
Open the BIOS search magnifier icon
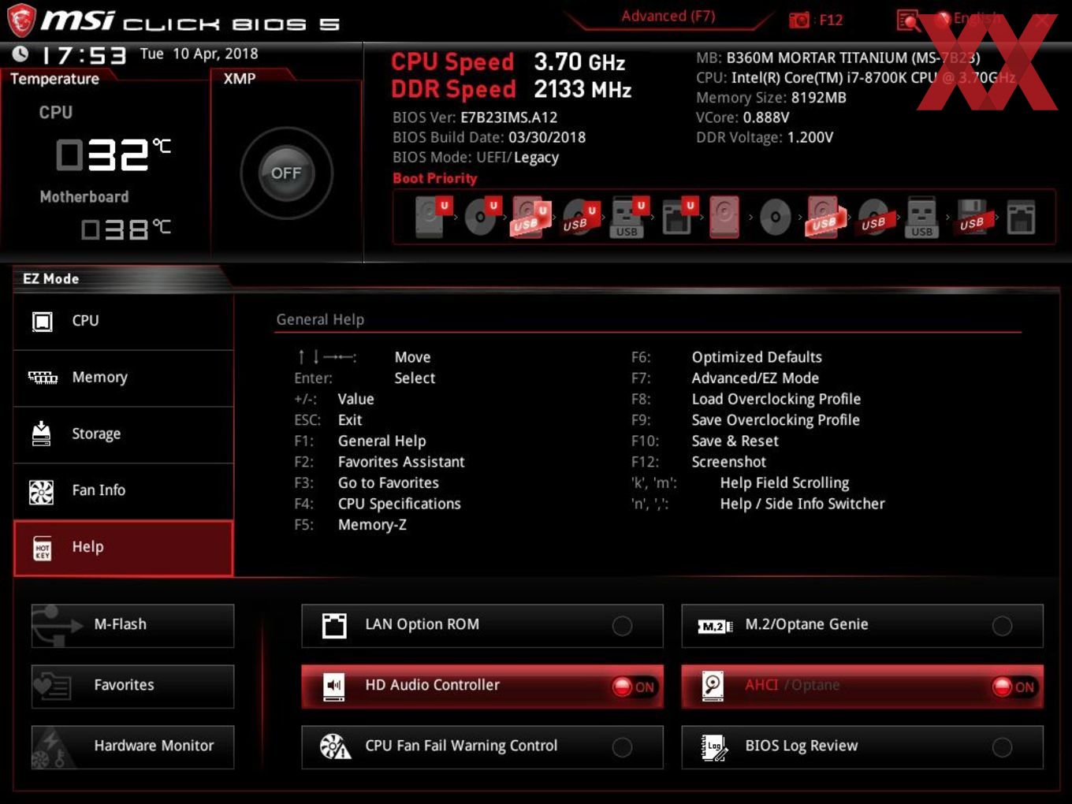(908, 20)
